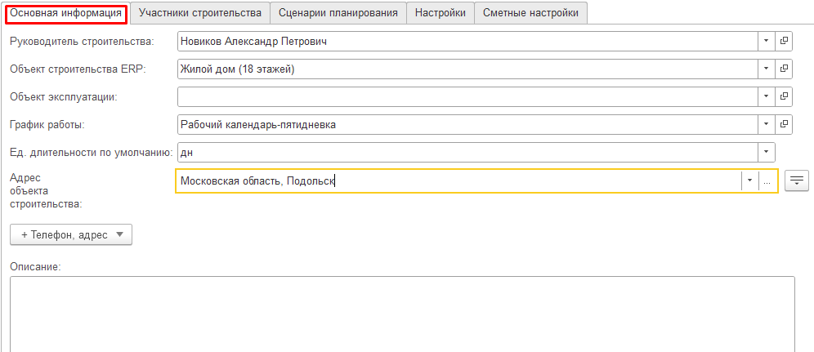Open the Сценарии планирования tab

[x=338, y=13]
